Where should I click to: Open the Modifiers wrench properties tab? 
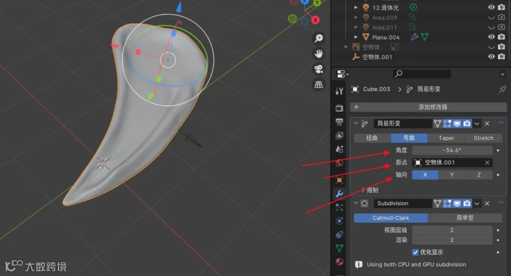pos(340,194)
